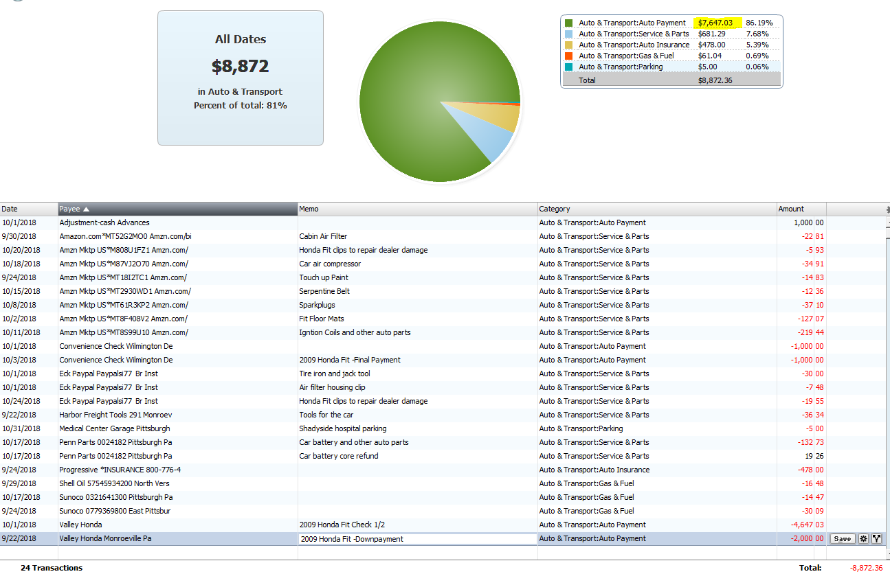Select 'Shadyside hospital parking' memo cell
Image resolution: width=890 pixels, height=574 pixels.
coord(417,428)
